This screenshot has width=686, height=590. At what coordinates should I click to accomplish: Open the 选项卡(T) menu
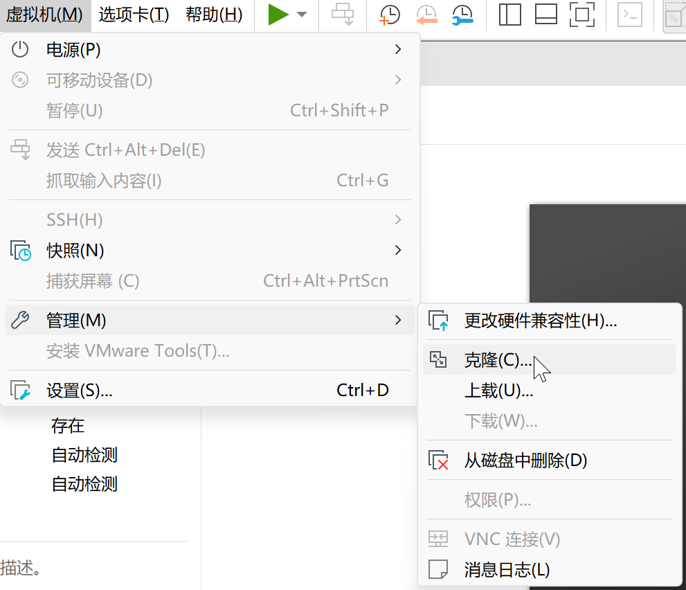134,15
